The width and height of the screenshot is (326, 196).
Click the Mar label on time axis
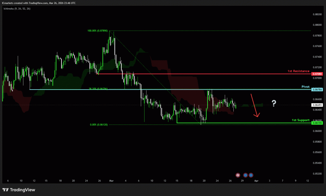point(111,180)
